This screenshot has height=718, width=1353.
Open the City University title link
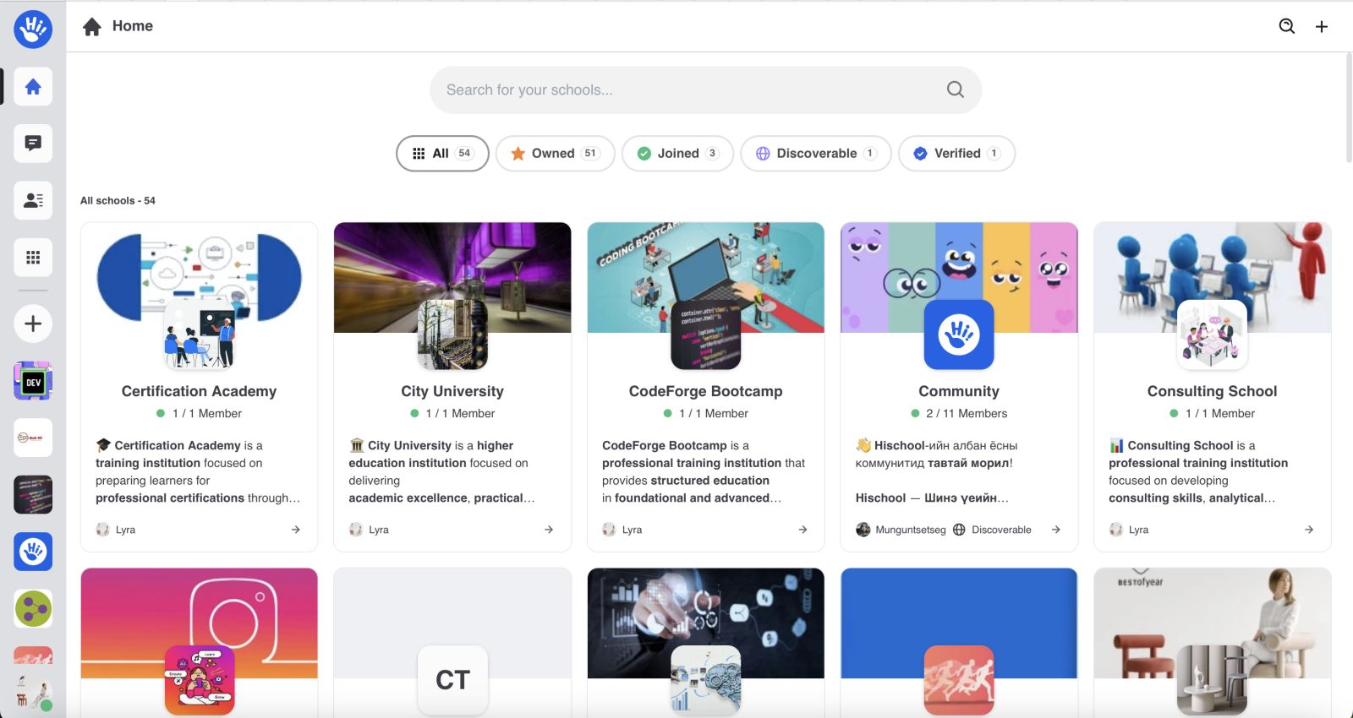coord(452,391)
